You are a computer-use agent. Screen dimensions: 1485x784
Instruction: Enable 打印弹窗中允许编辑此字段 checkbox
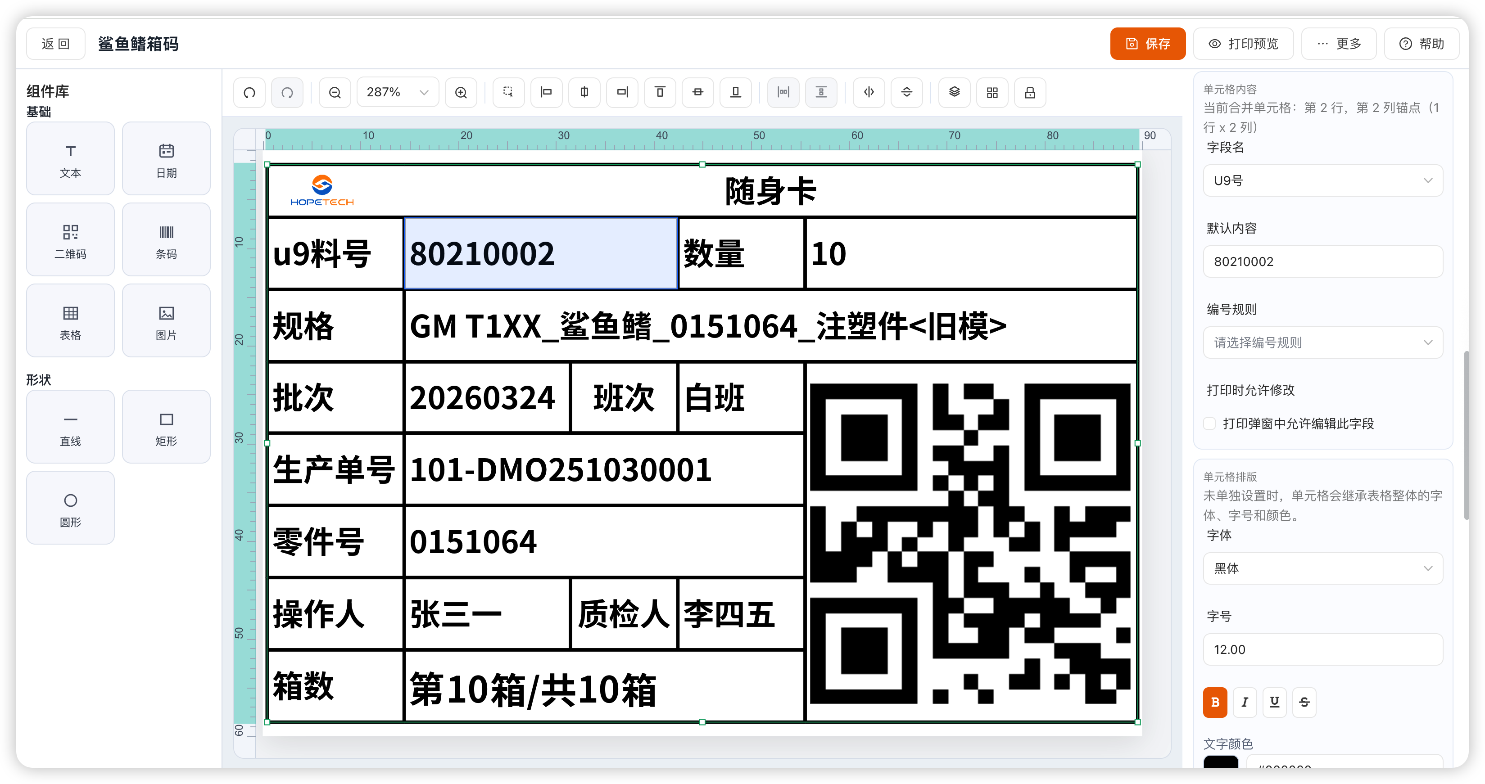pyautogui.click(x=1209, y=424)
